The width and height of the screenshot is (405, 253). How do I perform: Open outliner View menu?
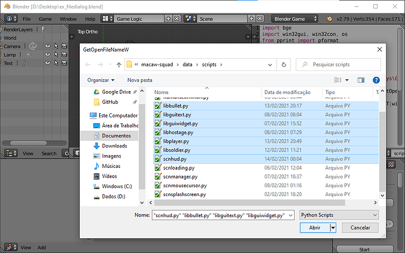click(x=28, y=154)
